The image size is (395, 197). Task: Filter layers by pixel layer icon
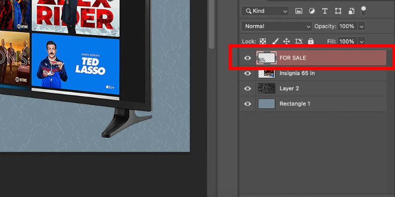299,11
